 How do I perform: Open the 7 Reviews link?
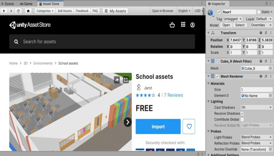(x=173, y=95)
